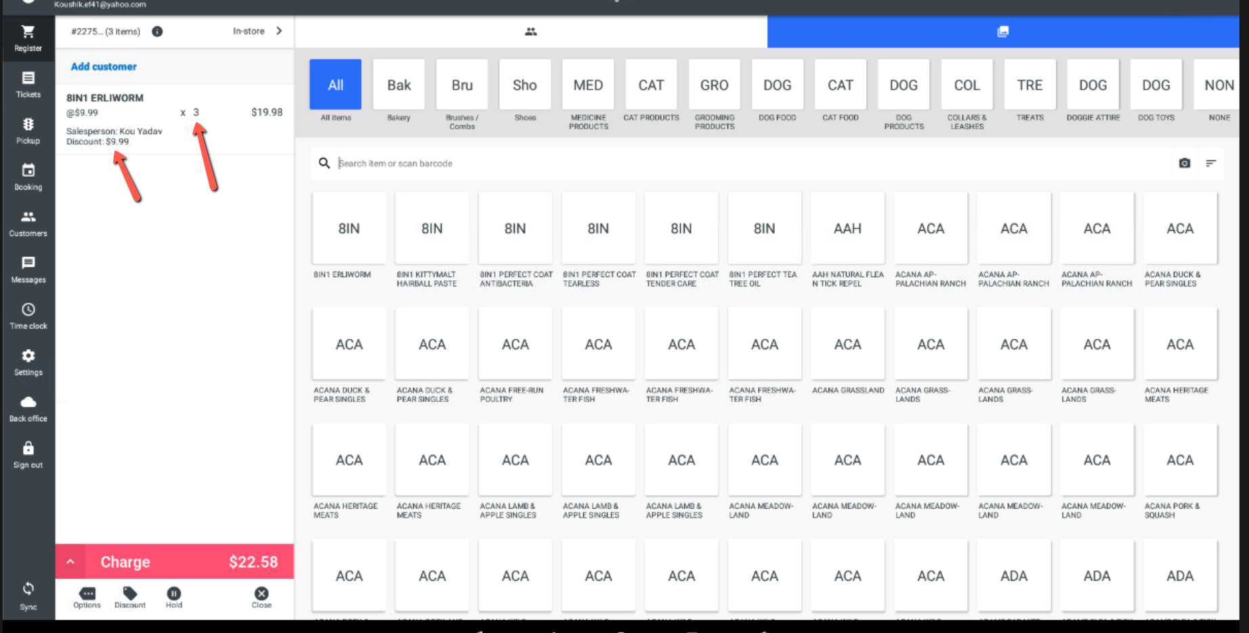Select the Cat Food category

(841, 85)
